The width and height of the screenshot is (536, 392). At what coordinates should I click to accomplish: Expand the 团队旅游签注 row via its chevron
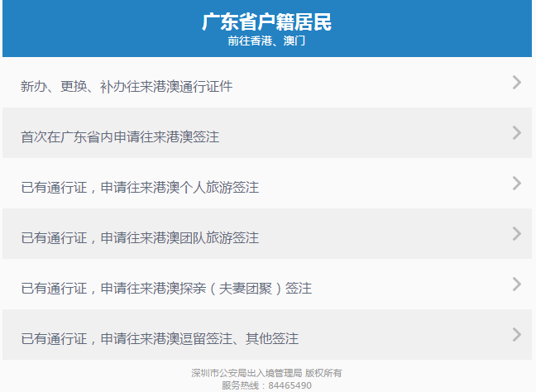[516, 233]
